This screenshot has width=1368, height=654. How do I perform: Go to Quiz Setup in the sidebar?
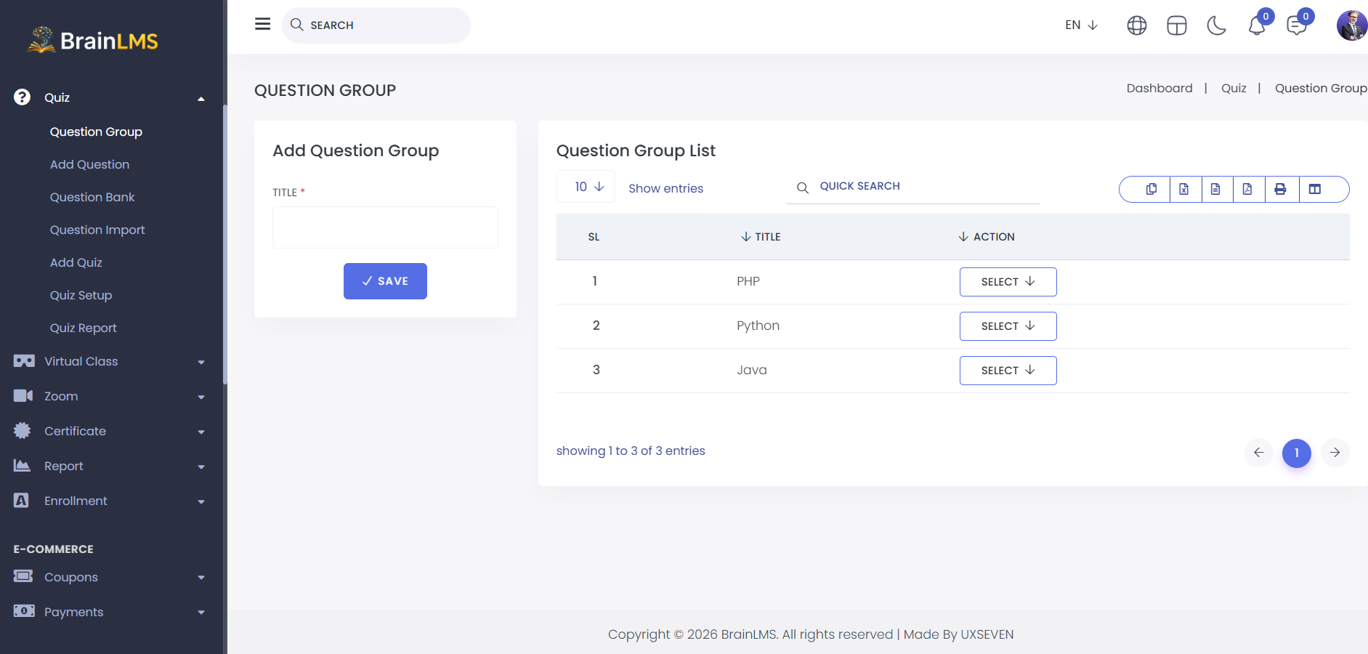tap(81, 295)
